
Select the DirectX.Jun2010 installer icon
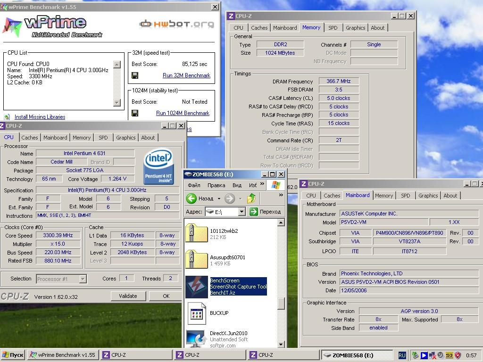click(x=196, y=338)
